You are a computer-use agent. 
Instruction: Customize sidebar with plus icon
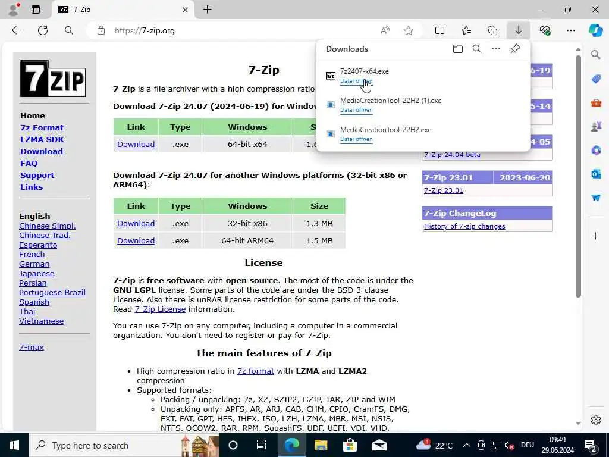(596, 236)
